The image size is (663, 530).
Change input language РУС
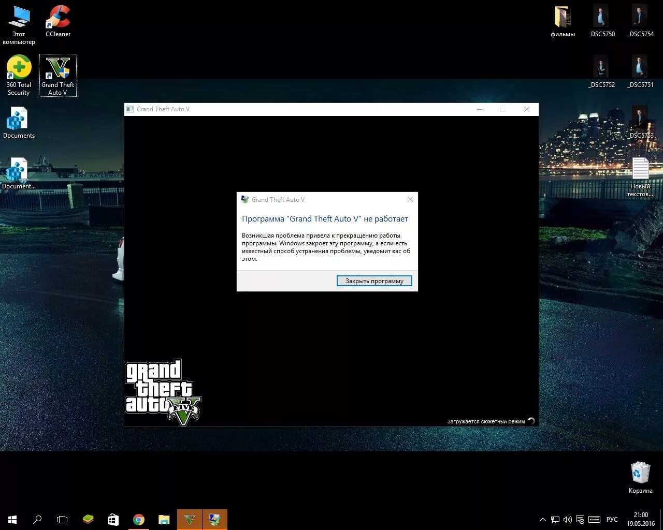click(x=612, y=520)
